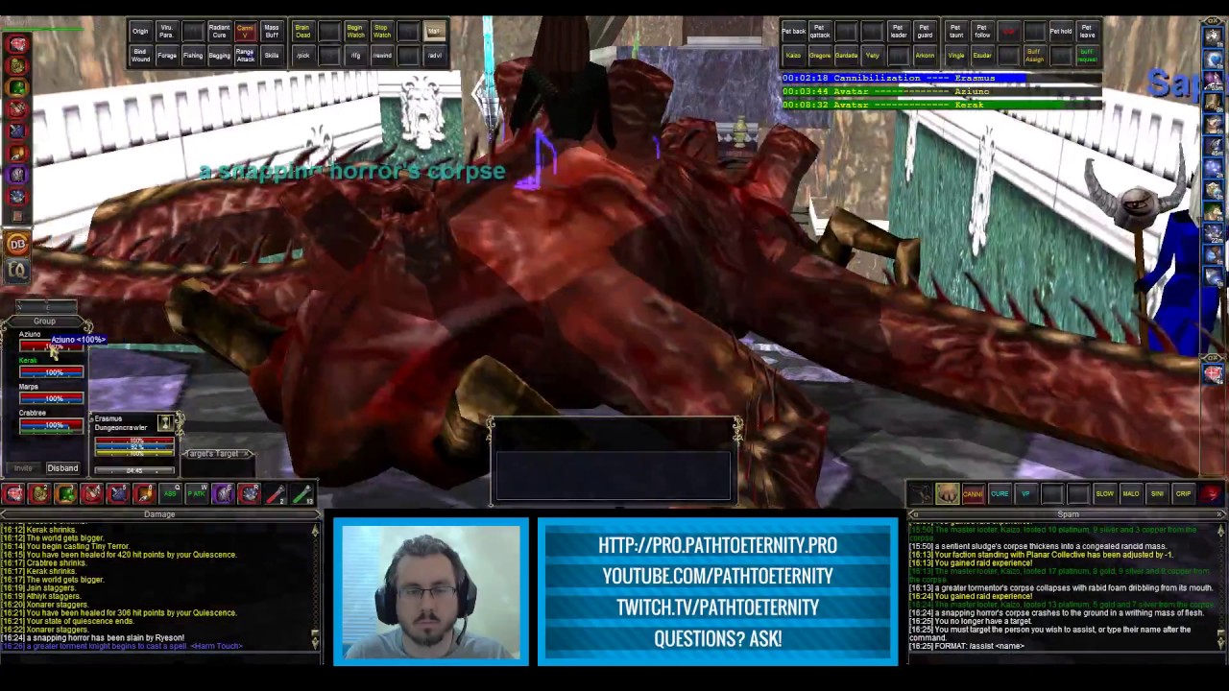1229x691 pixels.
Task: Use the green potion vial hotbar icon
Action: 302,494
